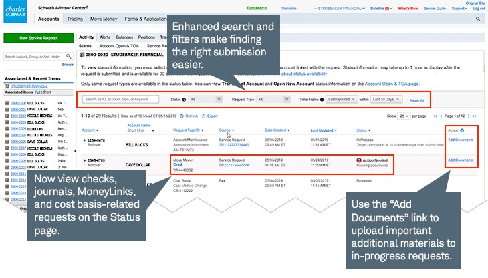Click Add Documents for DAVE DOLLAR row
The width and height of the screenshot is (488, 278).
(461, 160)
